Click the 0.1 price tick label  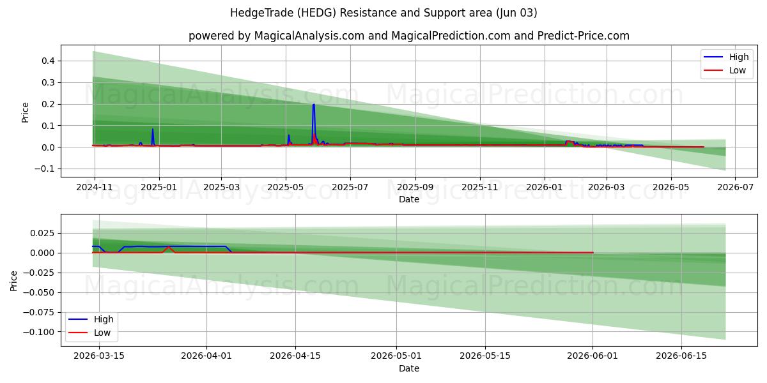click(49, 126)
